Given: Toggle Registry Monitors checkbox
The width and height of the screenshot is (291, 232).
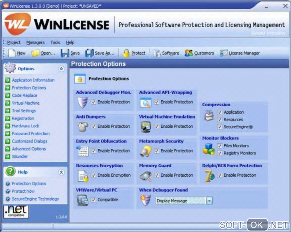Looking at the screenshot, I should [x=220, y=153].
